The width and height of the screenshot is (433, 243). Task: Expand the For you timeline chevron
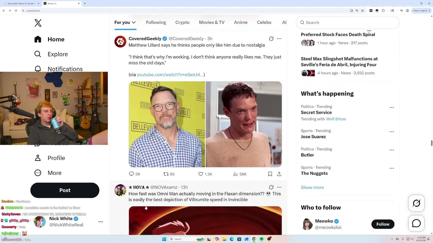tap(134, 22)
